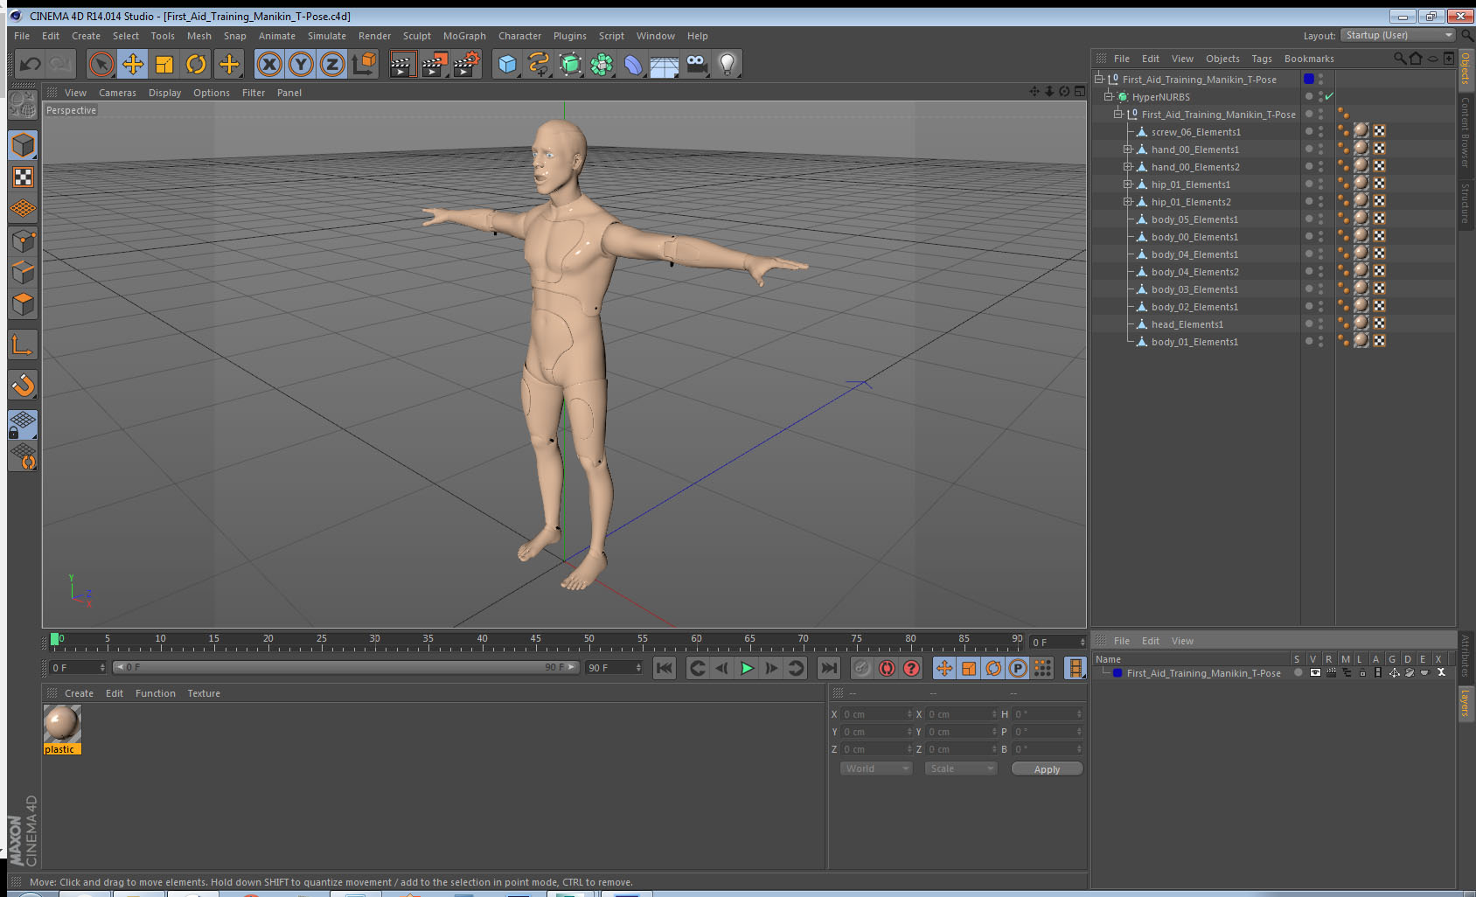1476x897 pixels.
Task: Click the blue layer color of root object
Action: click(x=1309, y=79)
